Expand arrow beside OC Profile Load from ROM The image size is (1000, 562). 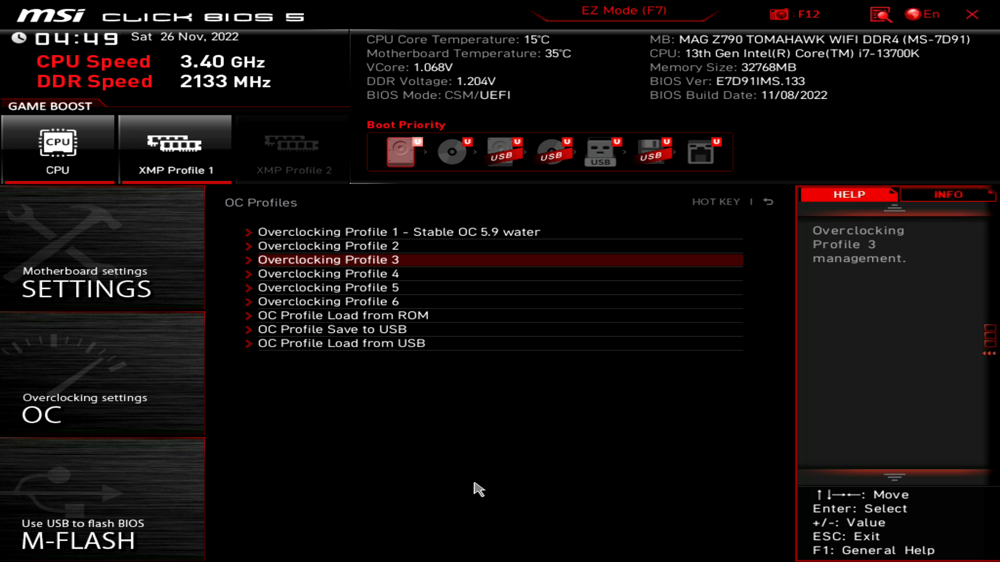coord(248,316)
